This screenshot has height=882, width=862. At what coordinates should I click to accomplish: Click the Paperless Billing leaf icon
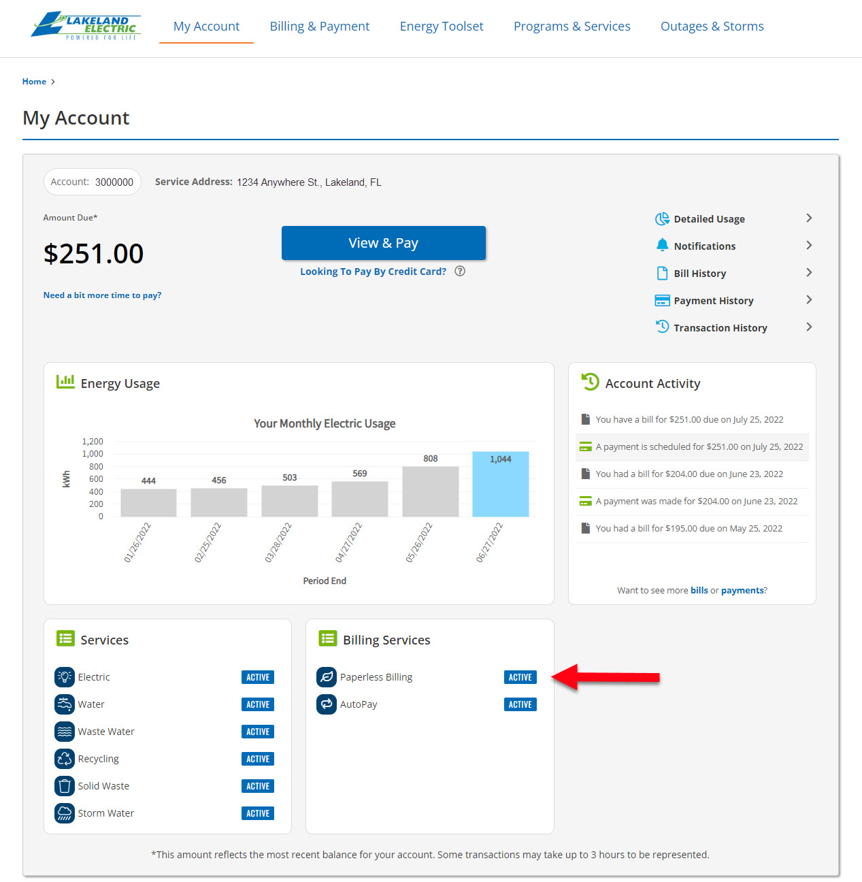pyautogui.click(x=327, y=677)
